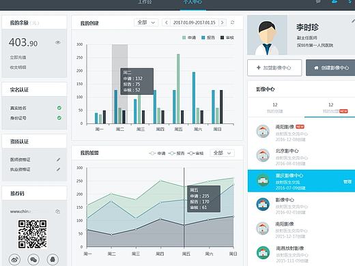This screenshot has width=355, height=266.
Task: Click the 管理 link on 重庆影像中心 row
Action: click(x=347, y=181)
